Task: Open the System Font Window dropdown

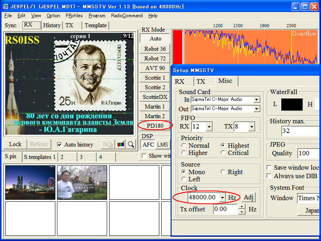Action: pos(309,198)
